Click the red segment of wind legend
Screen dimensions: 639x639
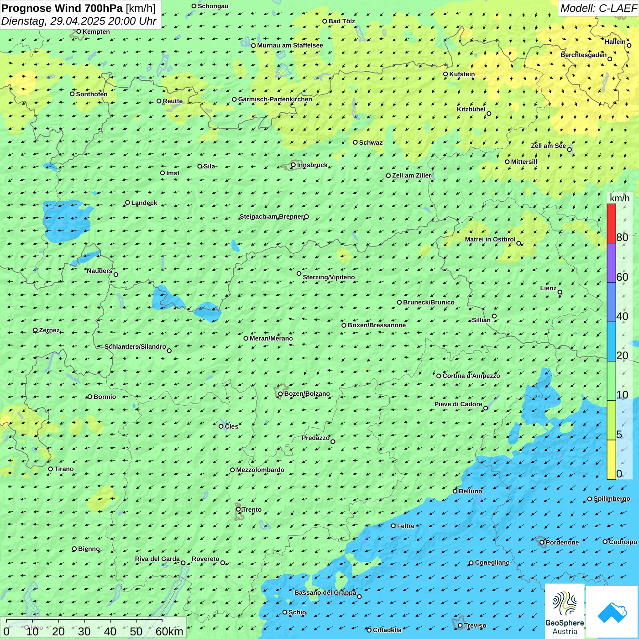[611, 223]
